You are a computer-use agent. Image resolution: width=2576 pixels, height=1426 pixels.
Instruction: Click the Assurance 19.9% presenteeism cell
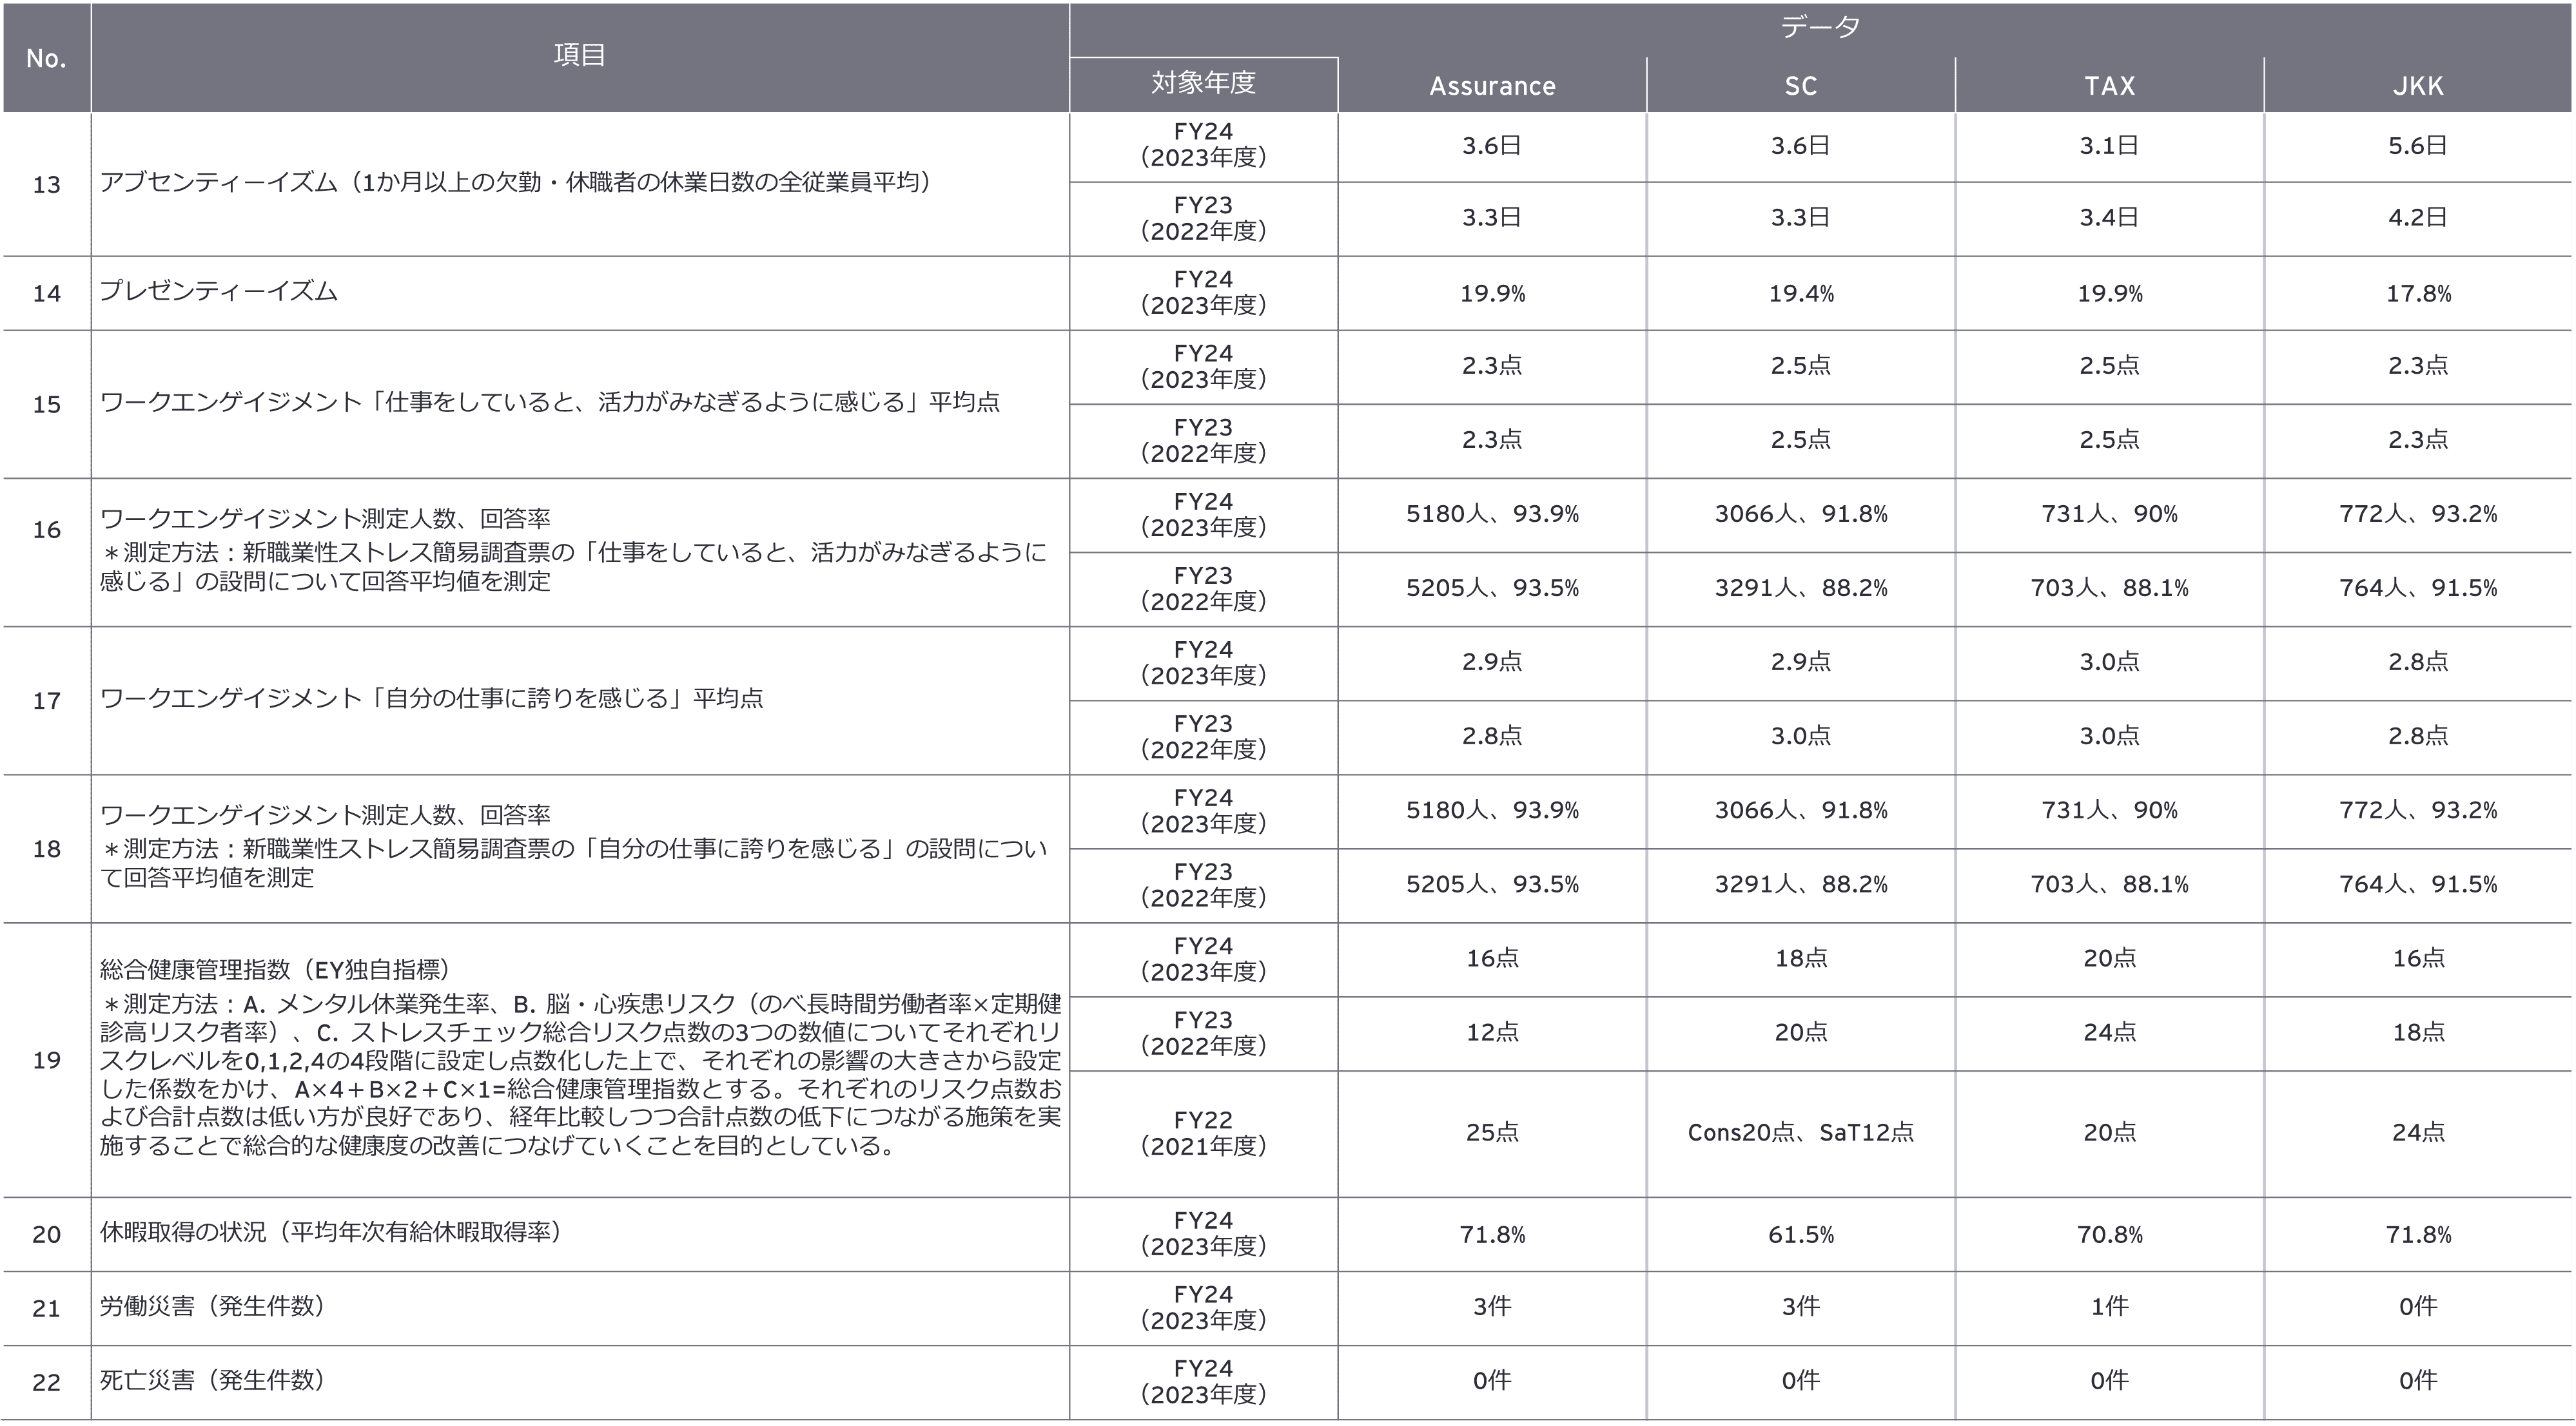pos(1491,294)
